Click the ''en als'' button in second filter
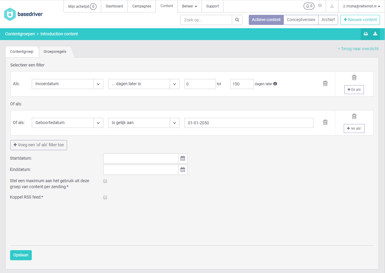The image size is (385, 273). coord(354,128)
